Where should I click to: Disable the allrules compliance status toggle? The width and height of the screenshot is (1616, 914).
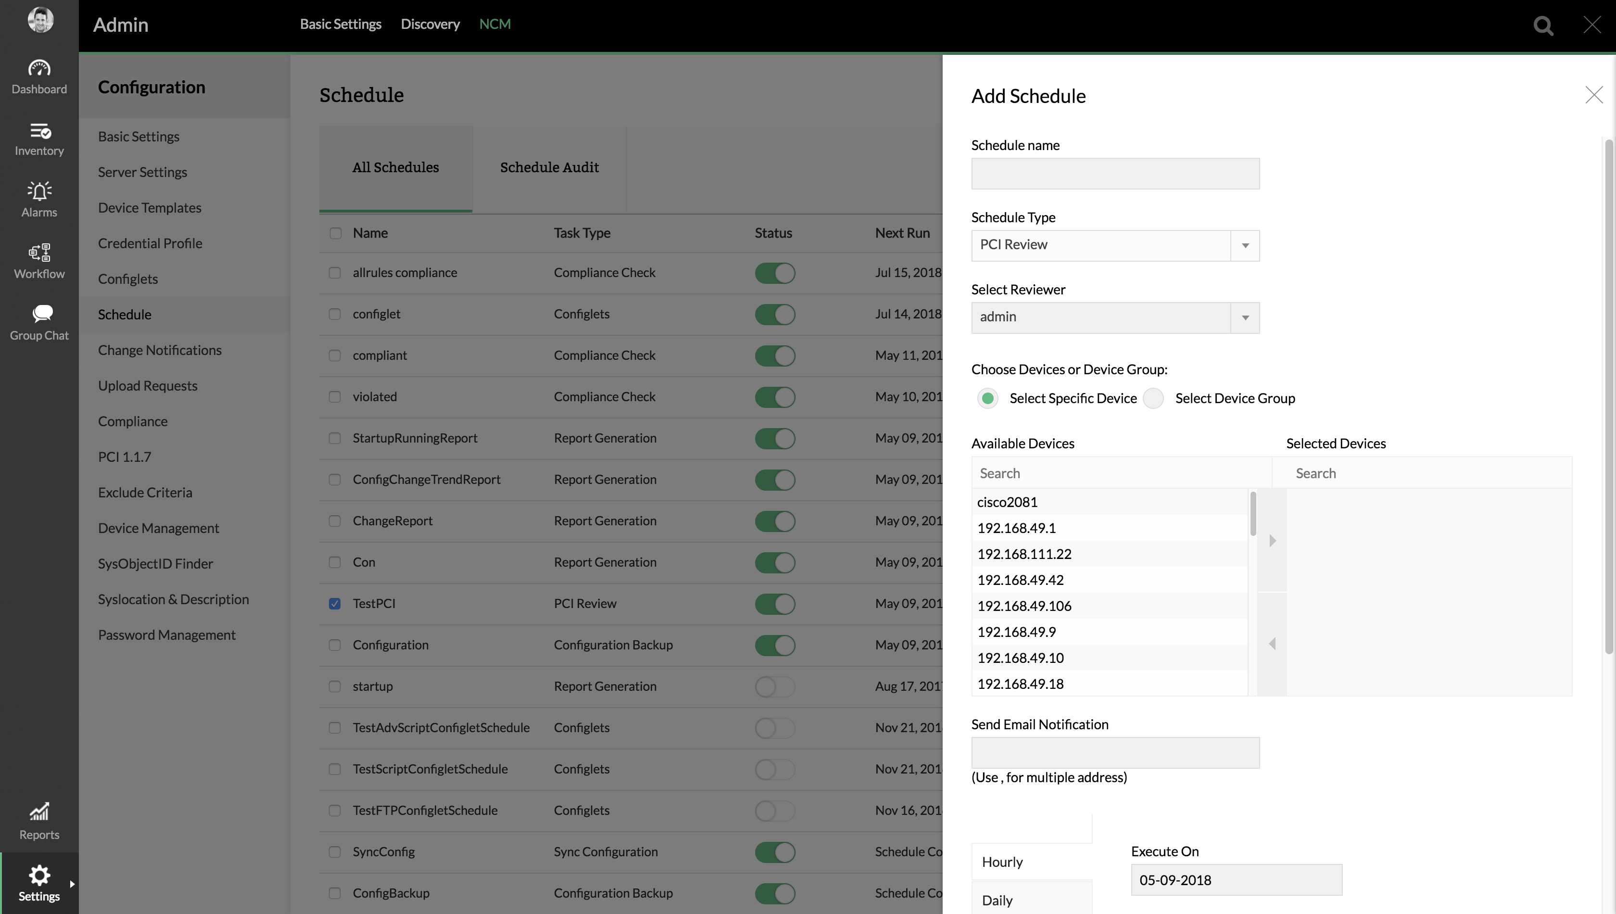[x=774, y=273]
